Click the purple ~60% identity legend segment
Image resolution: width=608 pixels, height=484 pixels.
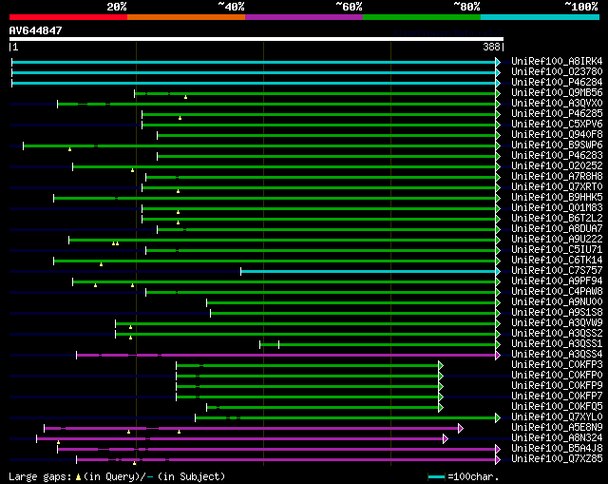coord(304,17)
